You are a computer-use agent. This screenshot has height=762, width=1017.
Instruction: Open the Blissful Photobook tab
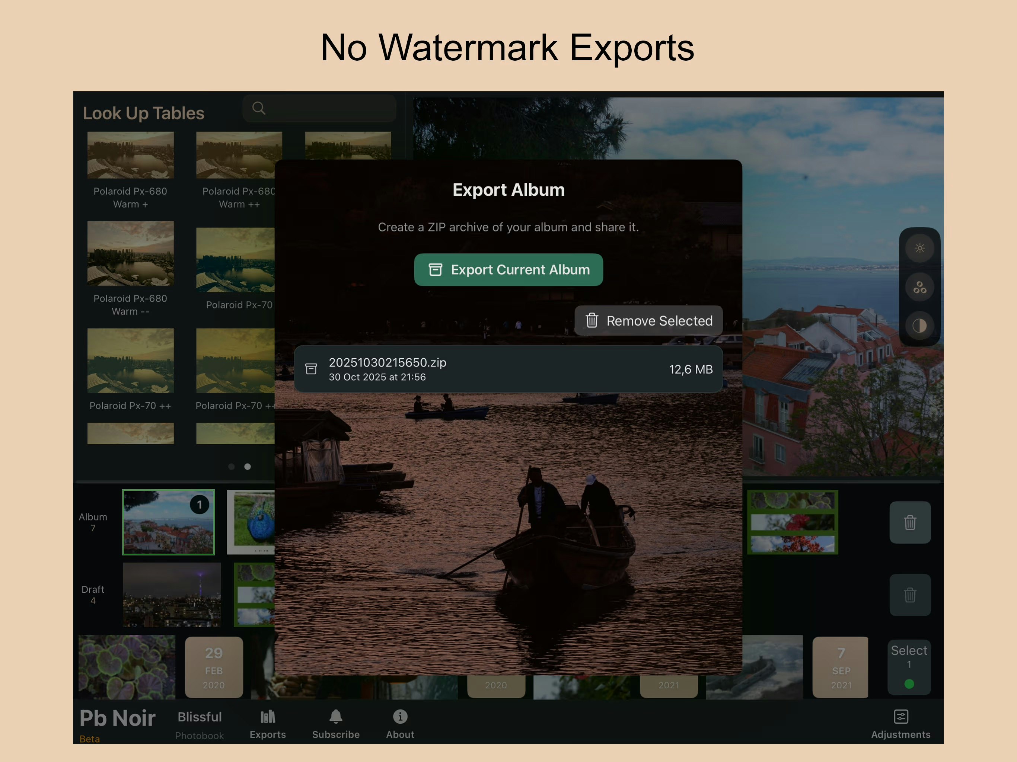[200, 724]
